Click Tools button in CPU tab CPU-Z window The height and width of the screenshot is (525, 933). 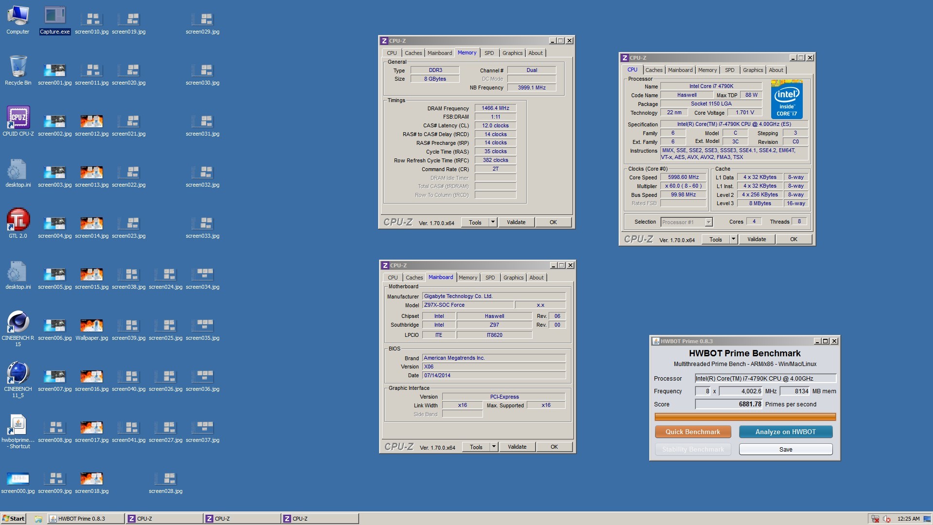716,239
